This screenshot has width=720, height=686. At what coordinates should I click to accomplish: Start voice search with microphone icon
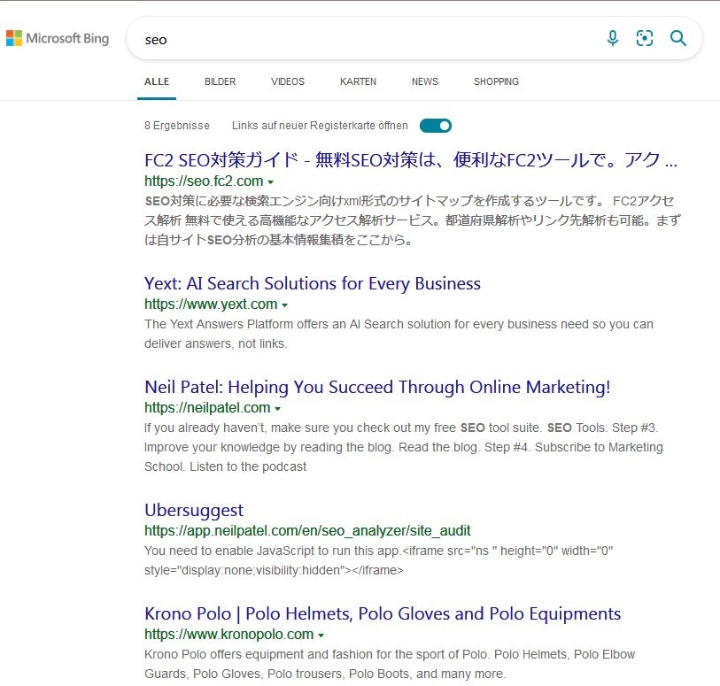(612, 38)
